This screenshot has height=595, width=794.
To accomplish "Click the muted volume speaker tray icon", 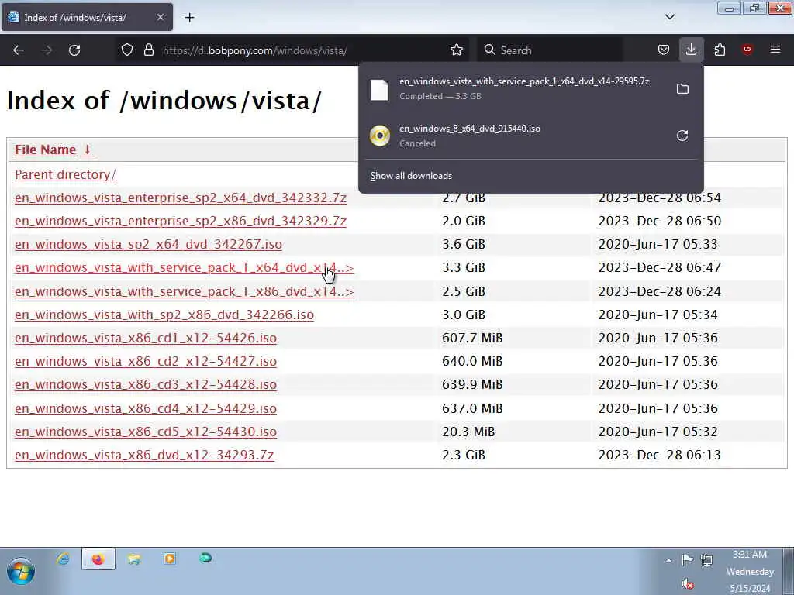I will coord(687,584).
